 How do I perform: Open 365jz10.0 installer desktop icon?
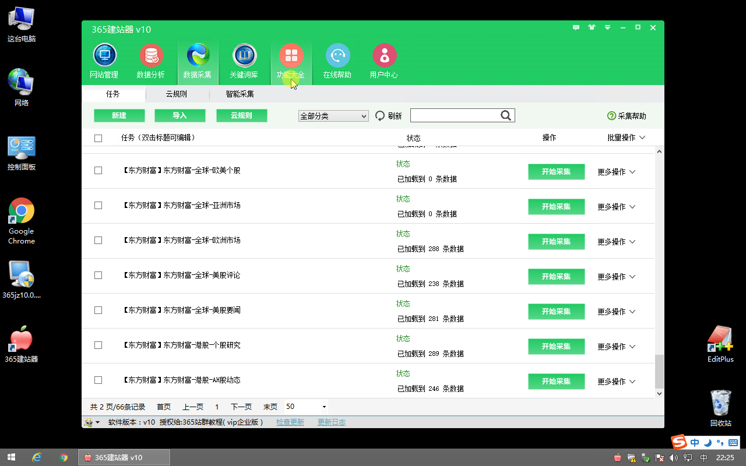pyautogui.click(x=22, y=278)
